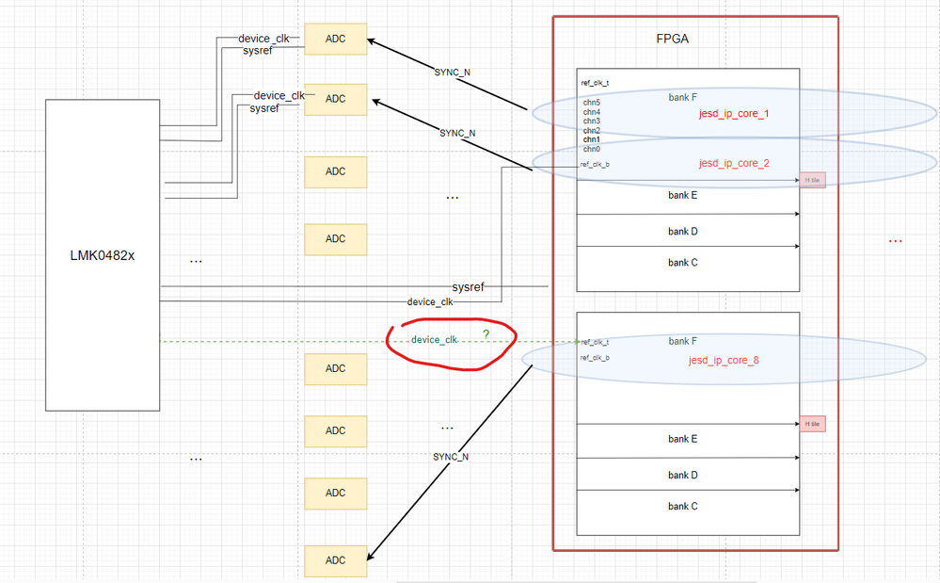Select the upper pink H tile box
The width and height of the screenshot is (940, 583).
tap(812, 180)
